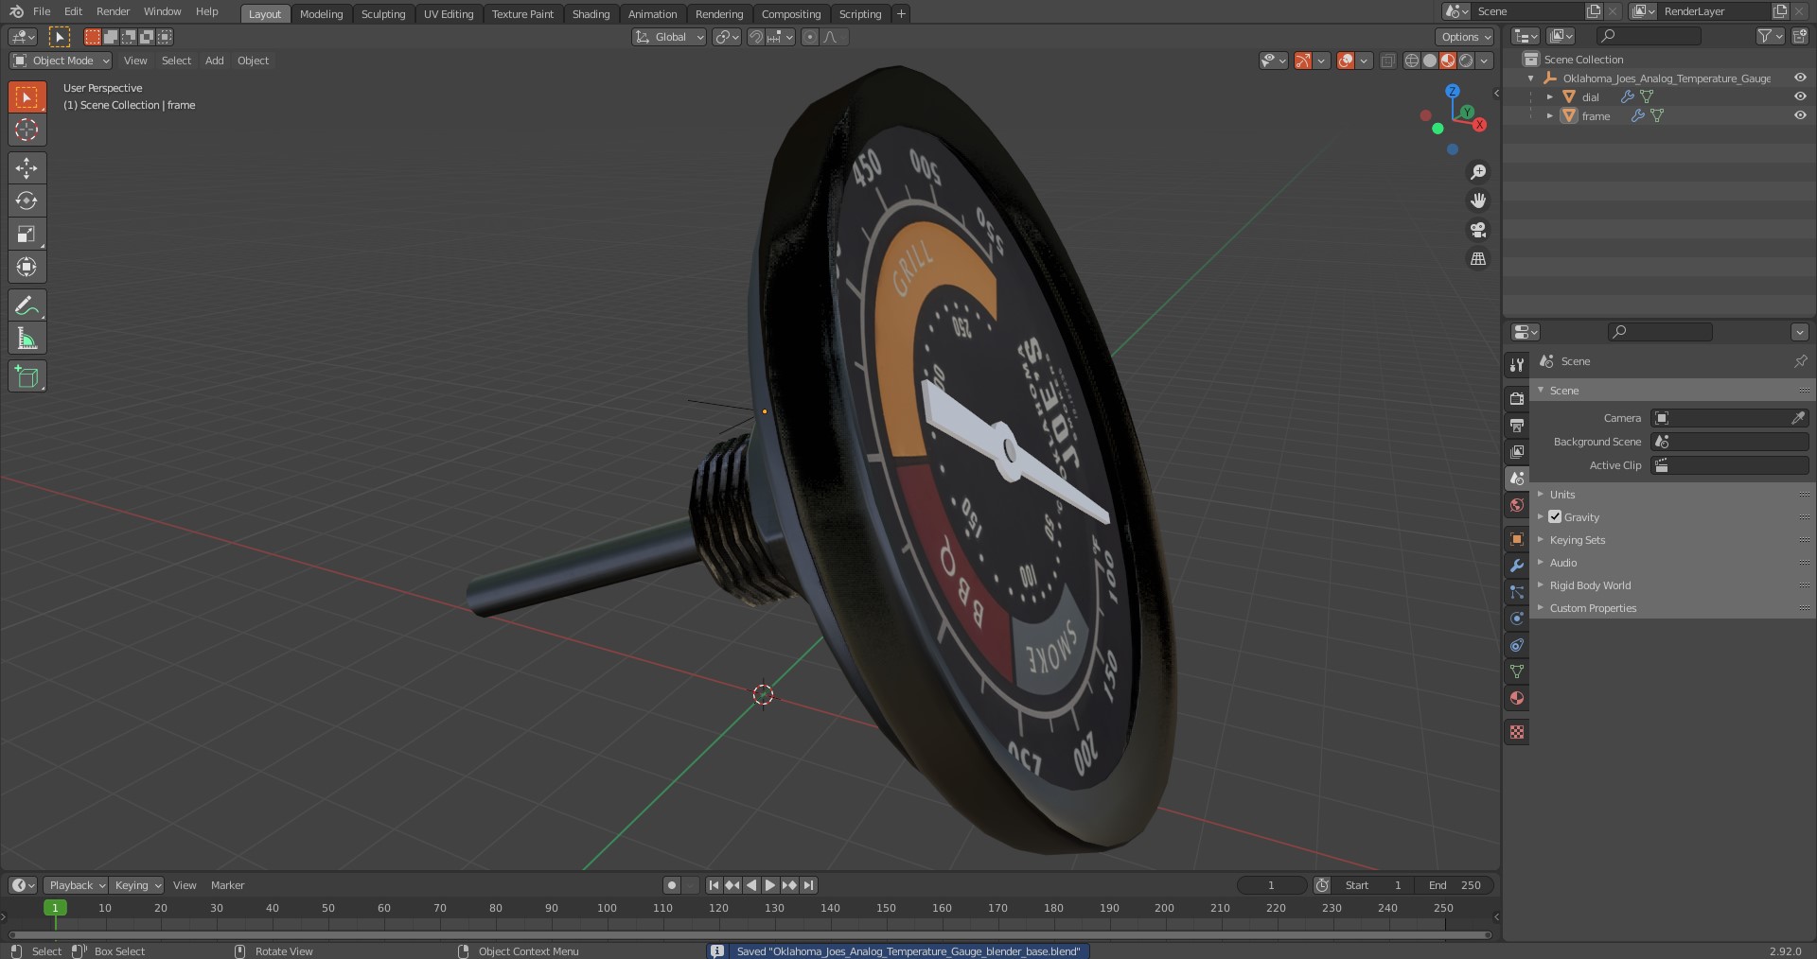Toggle camera view icon

1477,230
